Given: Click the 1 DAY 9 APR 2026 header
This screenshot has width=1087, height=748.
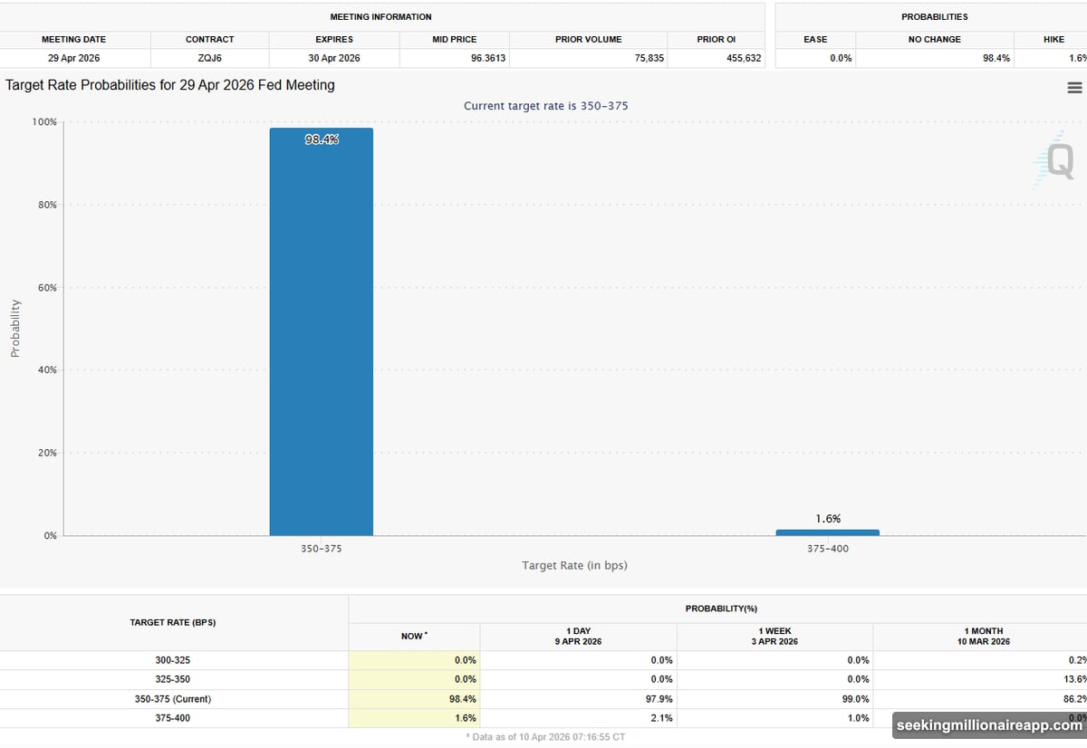Looking at the screenshot, I should point(578,636).
